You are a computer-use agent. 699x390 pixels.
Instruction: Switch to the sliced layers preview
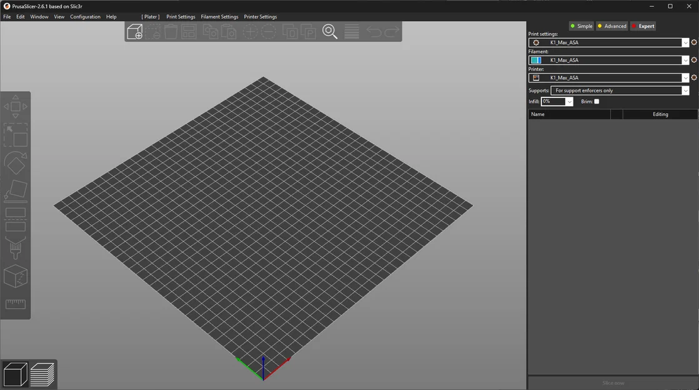coord(42,374)
